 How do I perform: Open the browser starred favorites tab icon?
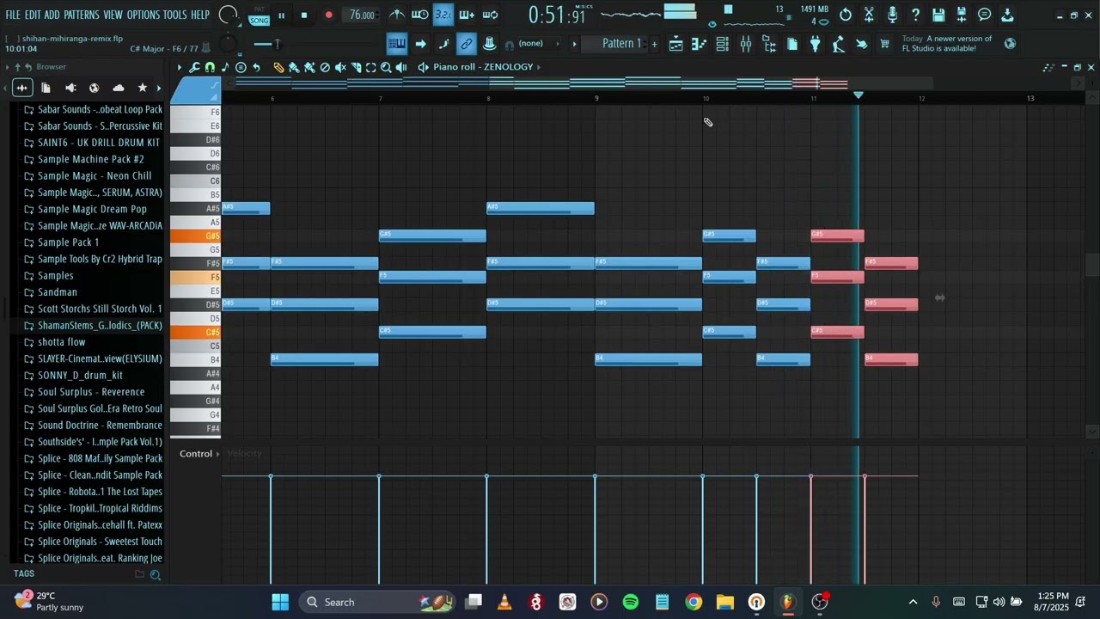pyautogui.click(x=143, y=88)
